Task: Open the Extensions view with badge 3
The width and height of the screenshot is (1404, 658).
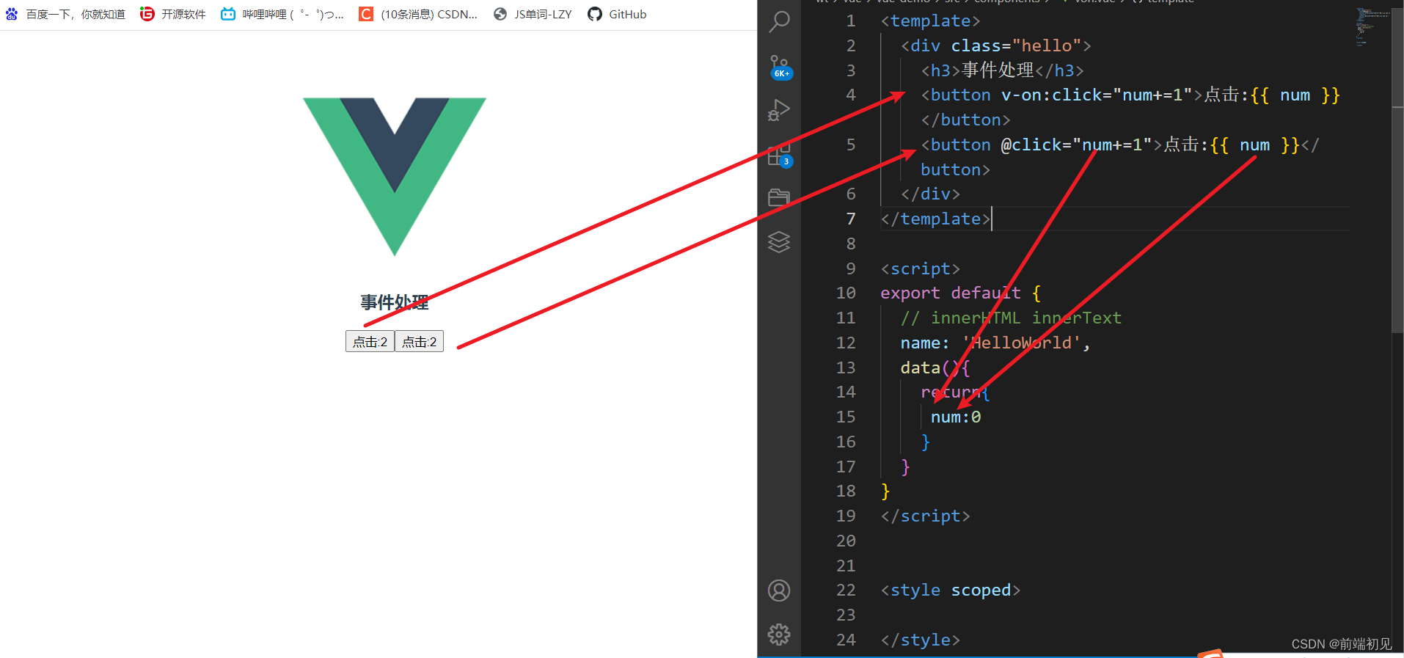Action: 780,156
